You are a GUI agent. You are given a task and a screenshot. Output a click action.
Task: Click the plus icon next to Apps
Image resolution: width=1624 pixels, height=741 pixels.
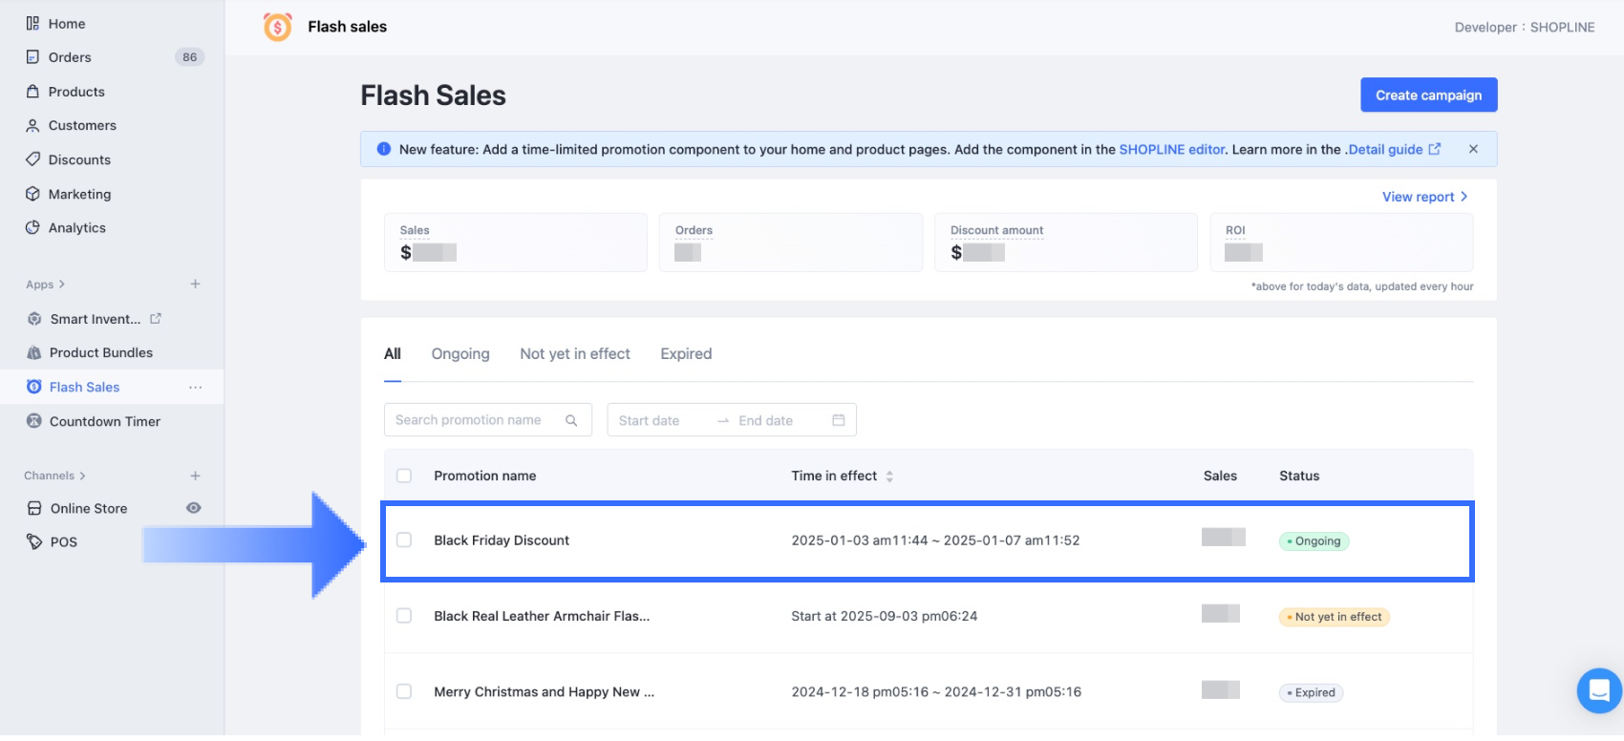[x=195, y=285]
